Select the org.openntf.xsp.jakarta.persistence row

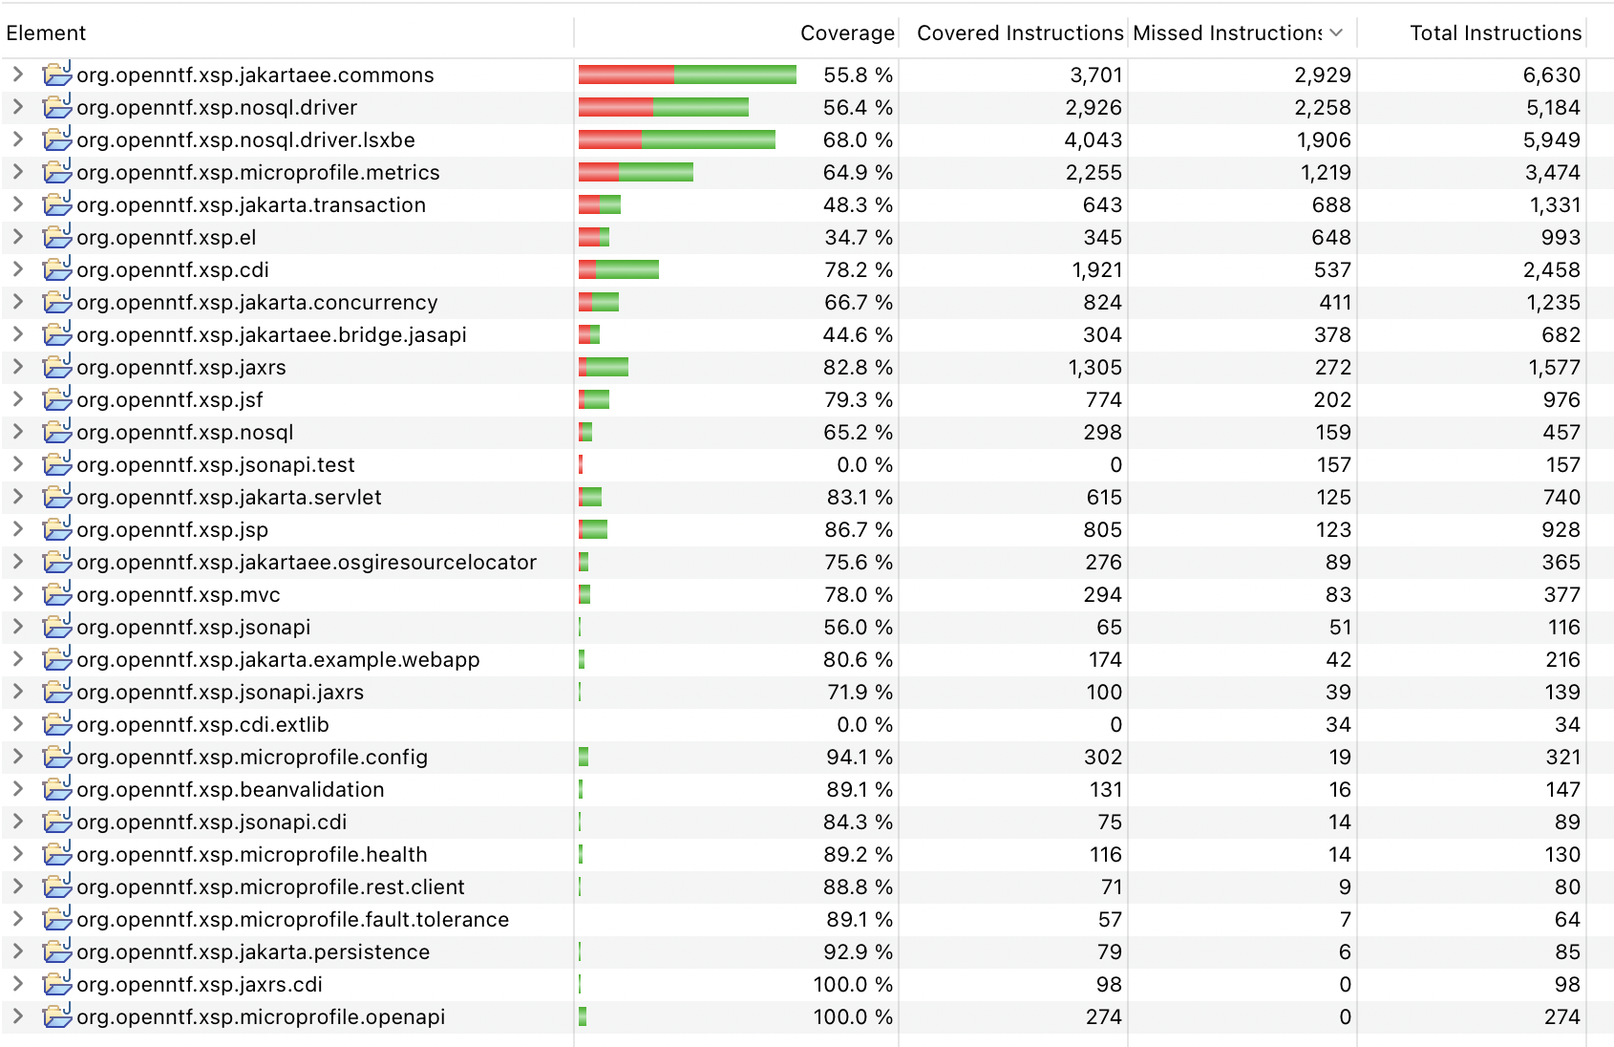point(253,951)
